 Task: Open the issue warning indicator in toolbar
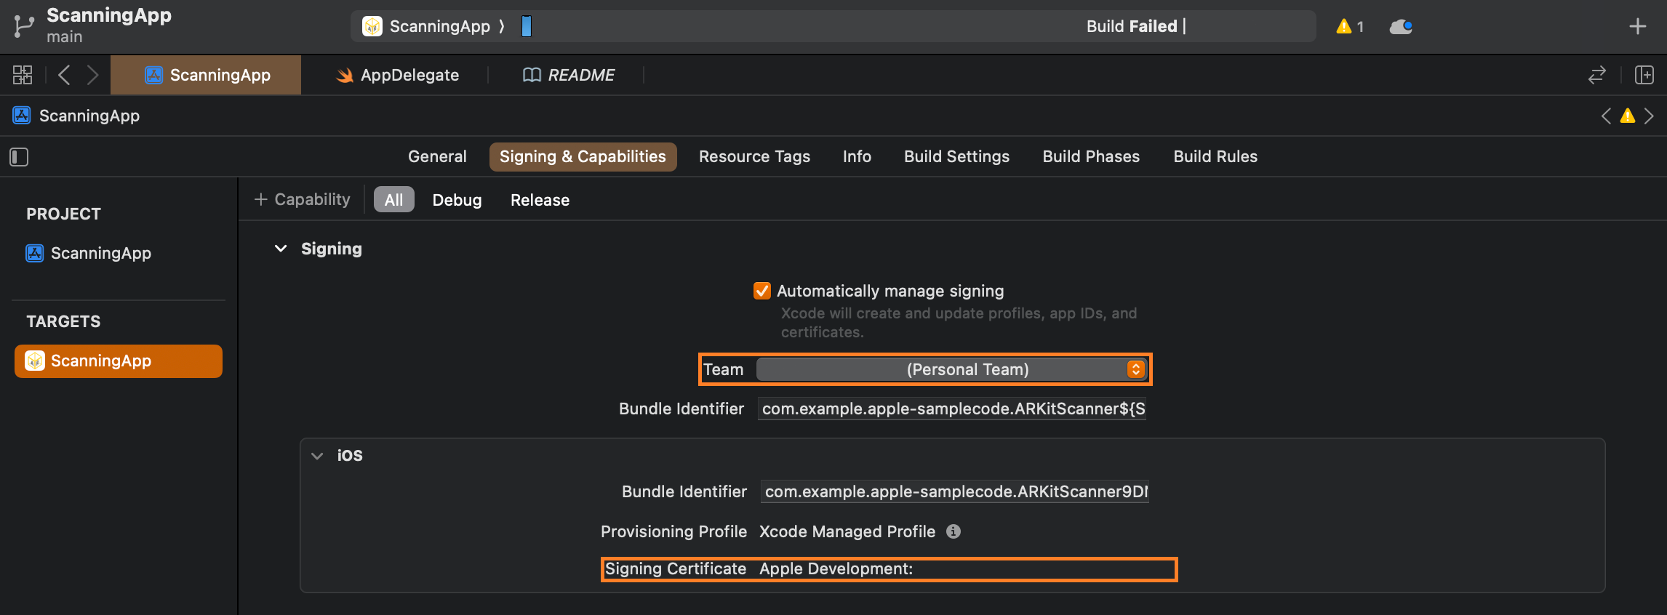click(x=1349, y=26)
